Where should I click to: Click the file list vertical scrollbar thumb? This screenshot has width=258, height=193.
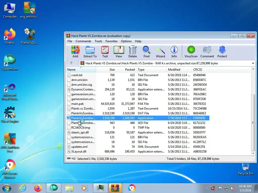pyautogui.click(x=253, y=123)
